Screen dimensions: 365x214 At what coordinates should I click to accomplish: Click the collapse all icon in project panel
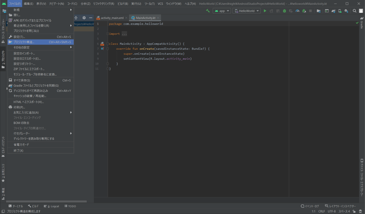[x=76, y=18]
